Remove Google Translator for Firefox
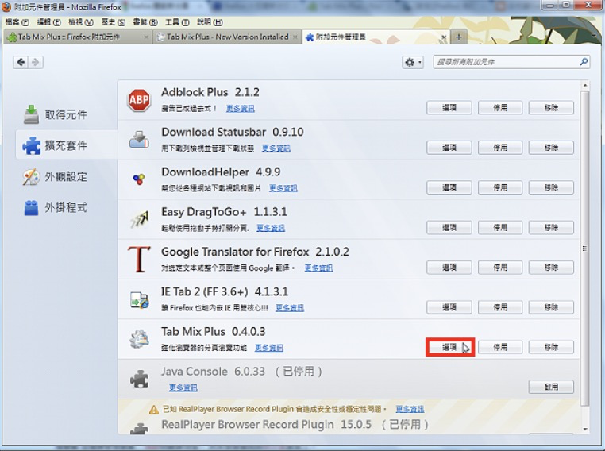 click(x=551, y=268)
